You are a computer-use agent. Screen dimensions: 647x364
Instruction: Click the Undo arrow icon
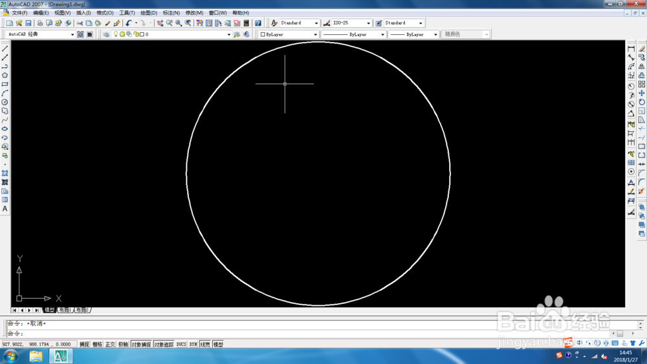[129, 23]
